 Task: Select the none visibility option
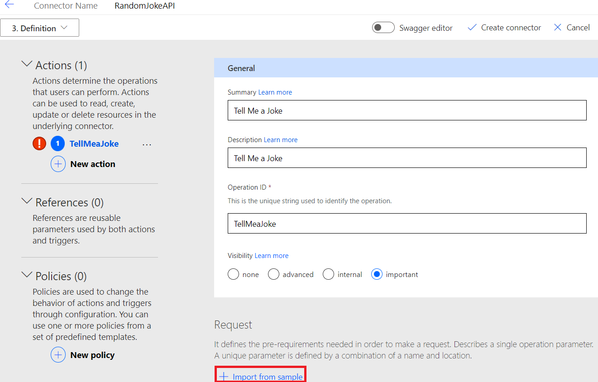click(x=234, y=274)
